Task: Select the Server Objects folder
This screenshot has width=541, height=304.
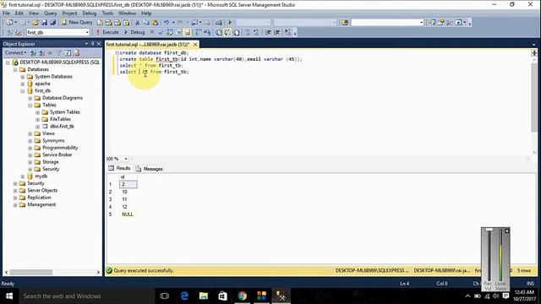Action: 42,190
